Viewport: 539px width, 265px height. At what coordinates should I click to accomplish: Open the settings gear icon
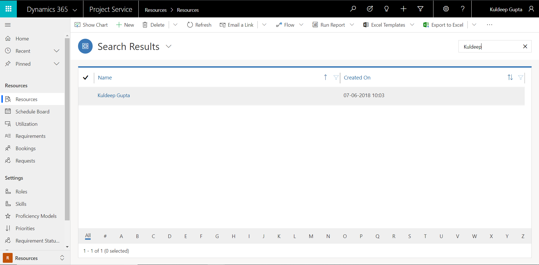(x=446, y=9)
